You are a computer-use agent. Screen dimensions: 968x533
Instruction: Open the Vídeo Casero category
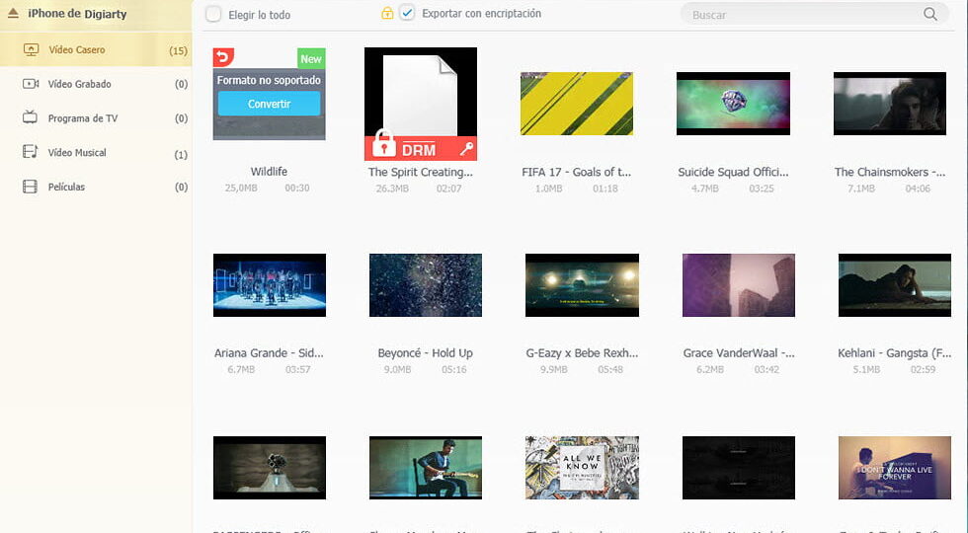click(96, 50)
